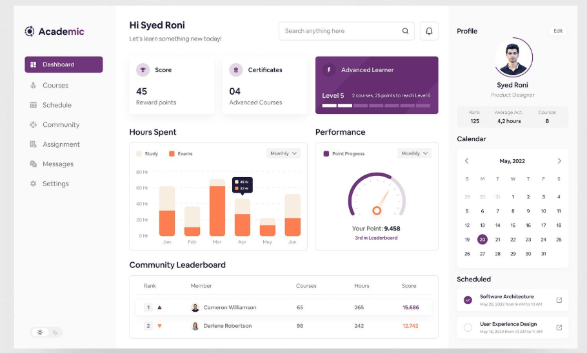Toggle the Study legend series
The image size is (587, 353).
147,154
